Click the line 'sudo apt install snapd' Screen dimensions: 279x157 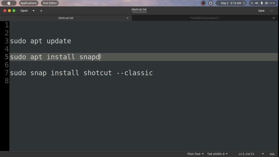click(x=55, y=57)
